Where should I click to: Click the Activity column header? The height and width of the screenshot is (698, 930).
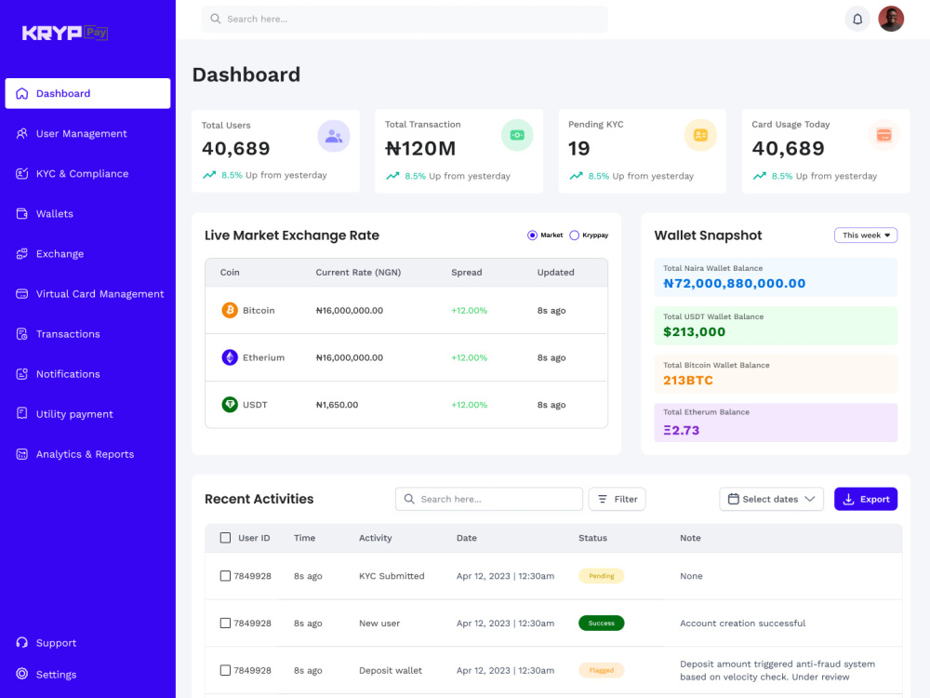click(376, 538)
